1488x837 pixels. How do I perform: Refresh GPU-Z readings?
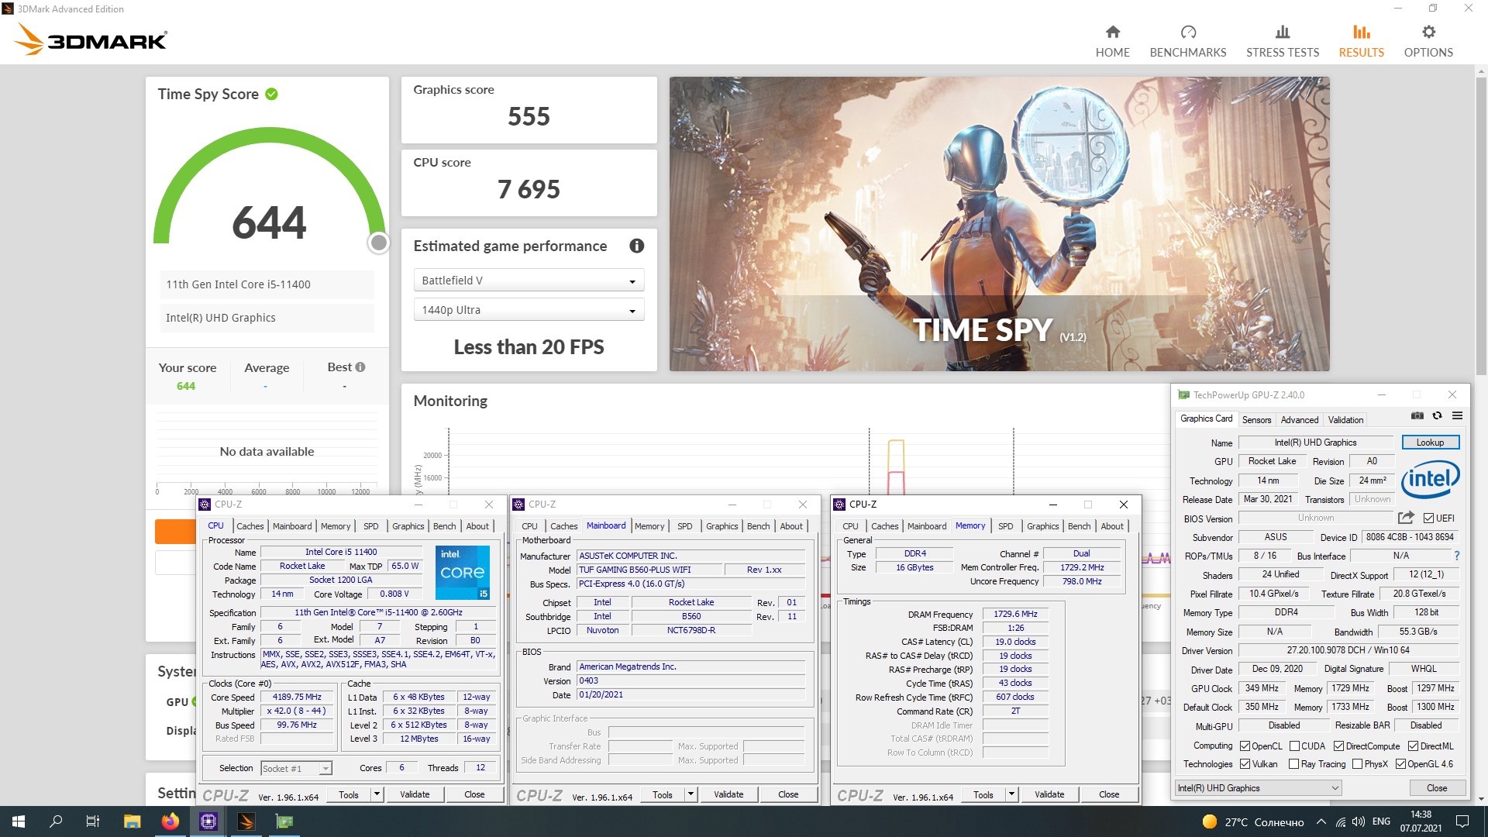(x=1438, y=416)
